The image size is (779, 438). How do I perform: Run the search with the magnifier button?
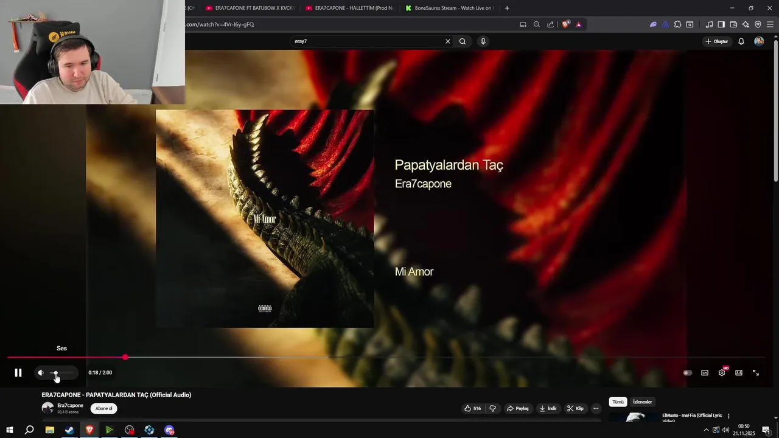[x=463, y=41]
